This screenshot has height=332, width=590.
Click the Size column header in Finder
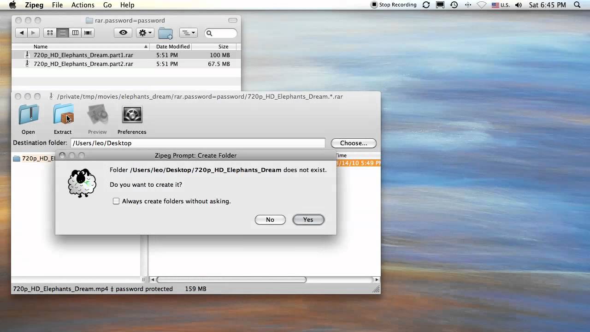224,47
